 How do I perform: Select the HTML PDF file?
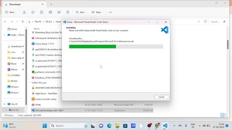(92, 105)
